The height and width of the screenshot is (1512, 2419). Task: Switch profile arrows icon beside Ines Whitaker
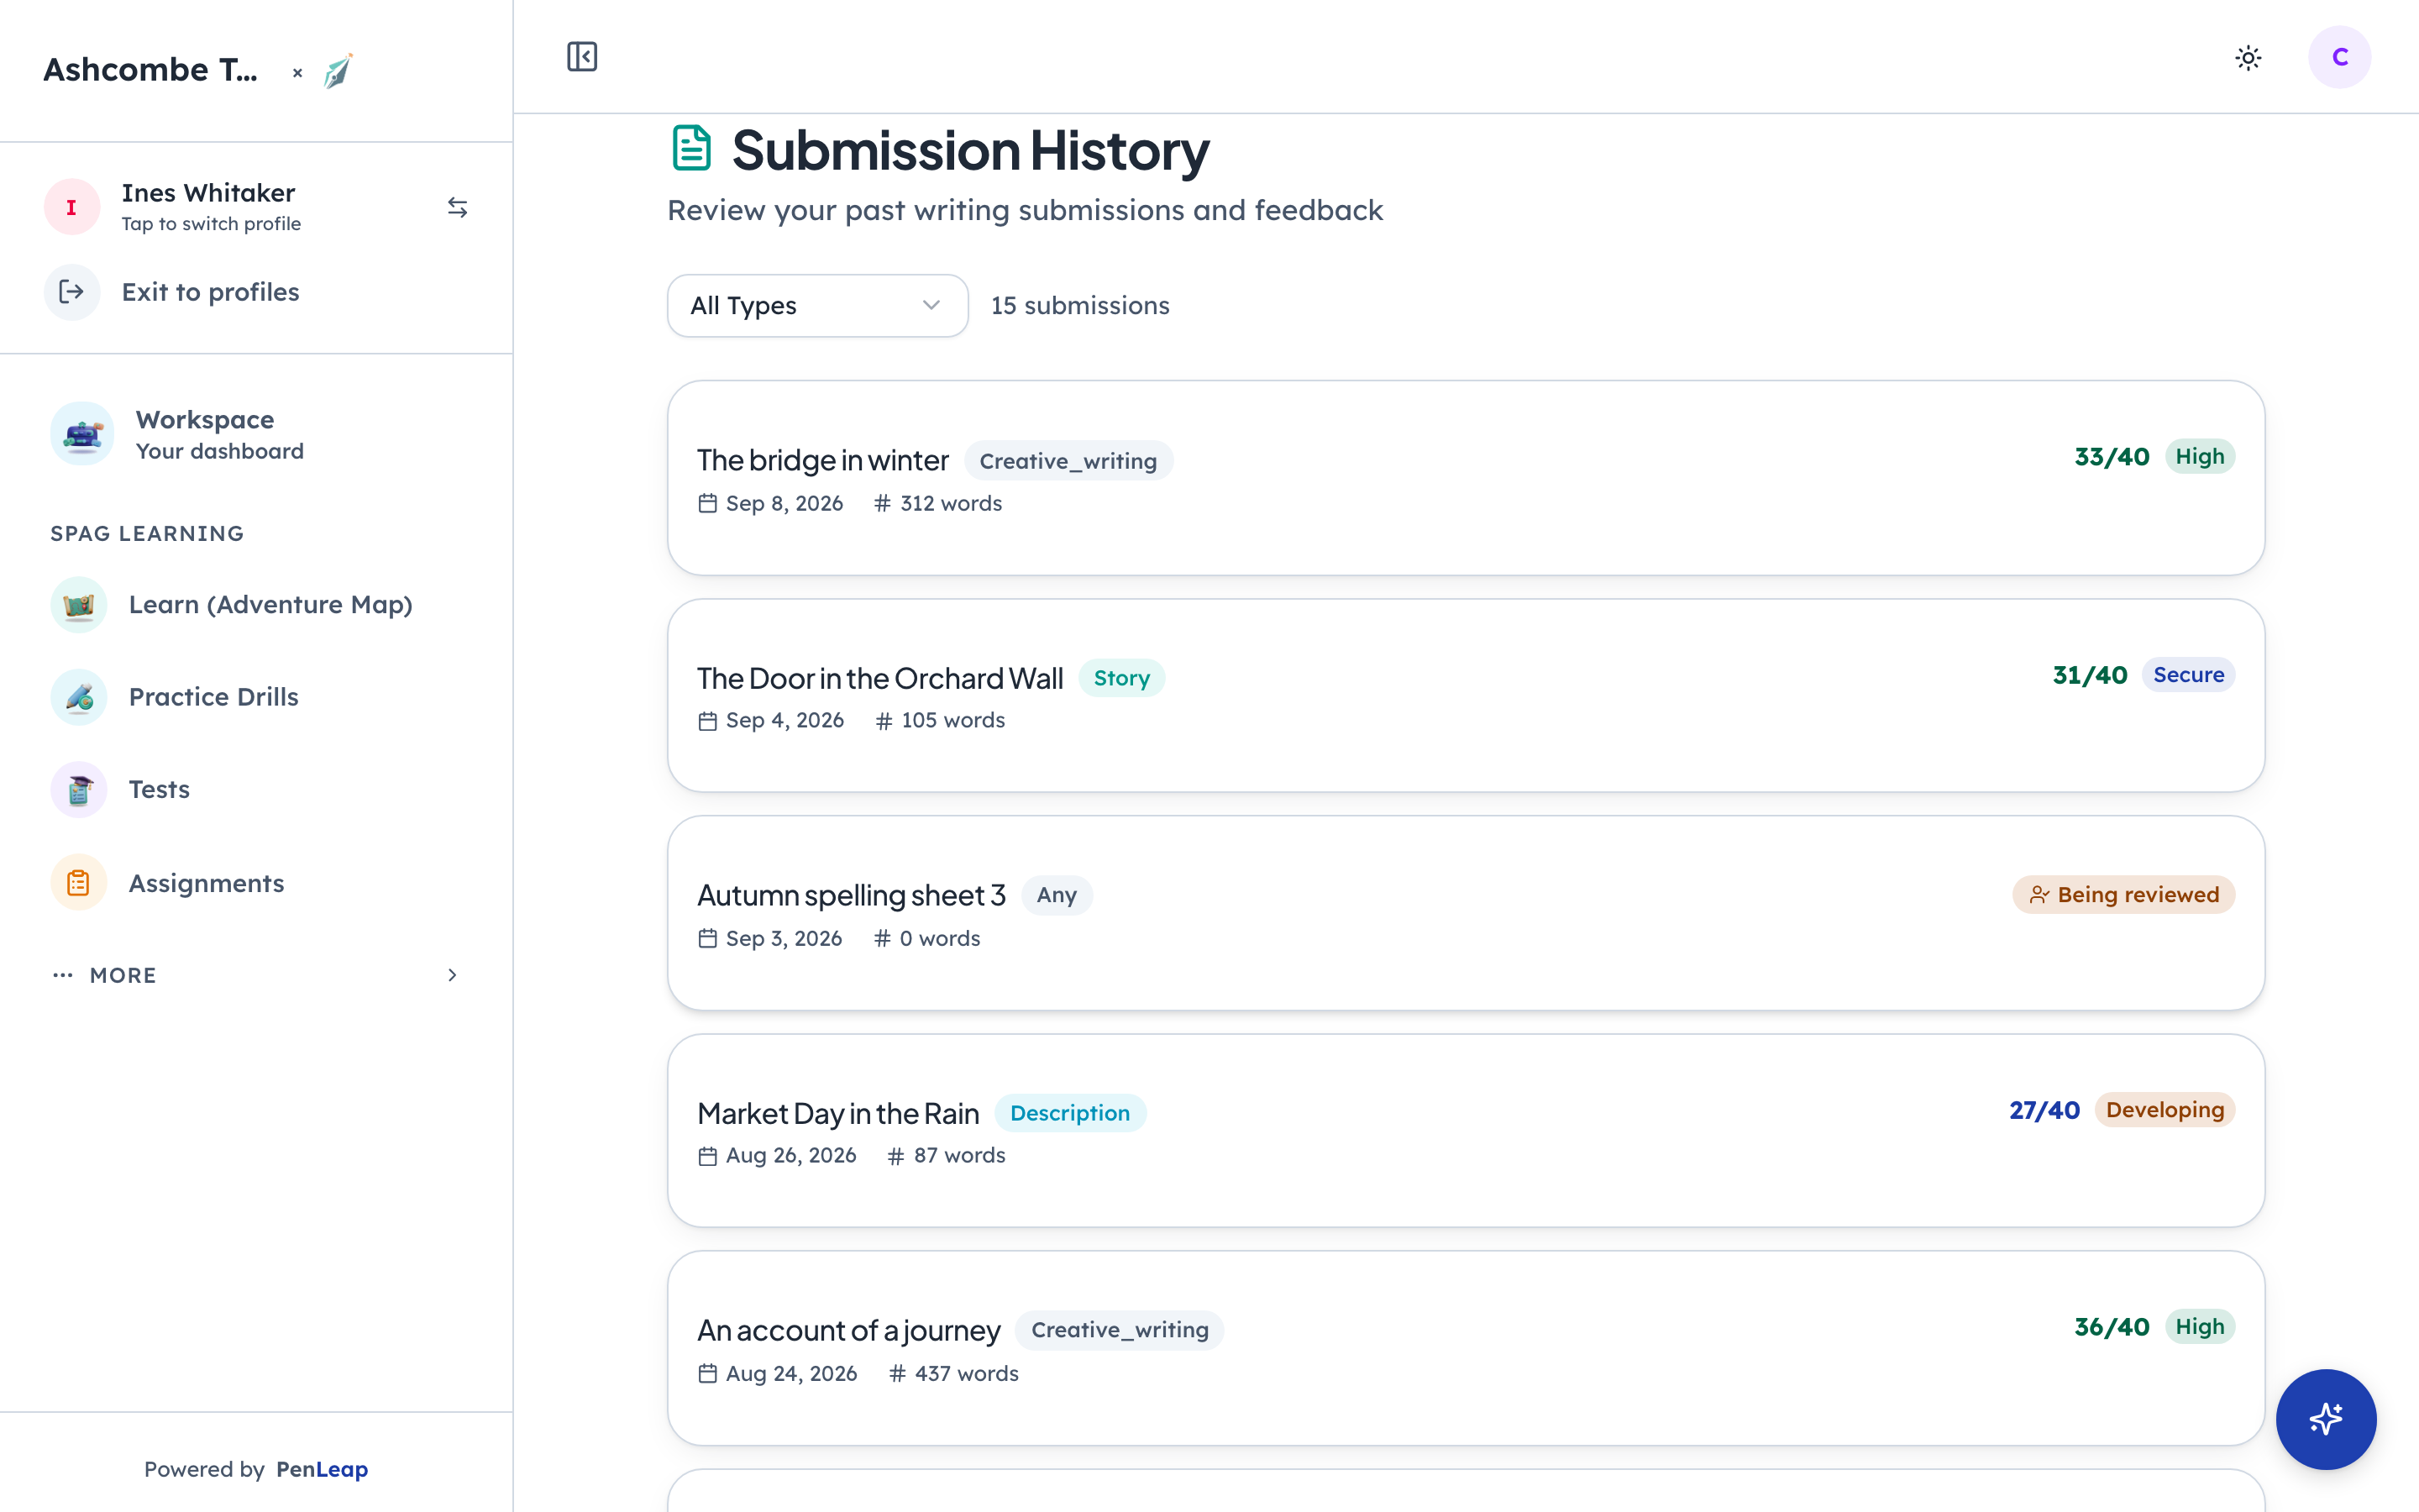point(458,207)
